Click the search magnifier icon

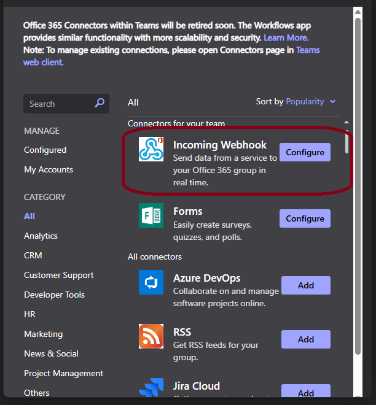[x=100, y=104]
